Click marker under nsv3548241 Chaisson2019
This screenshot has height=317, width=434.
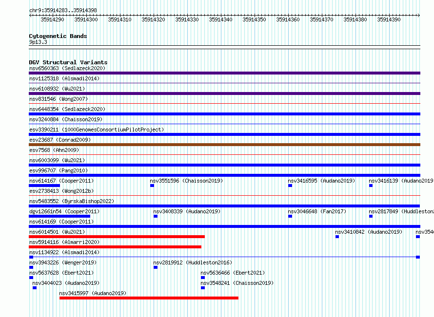(x=203, y=288)
